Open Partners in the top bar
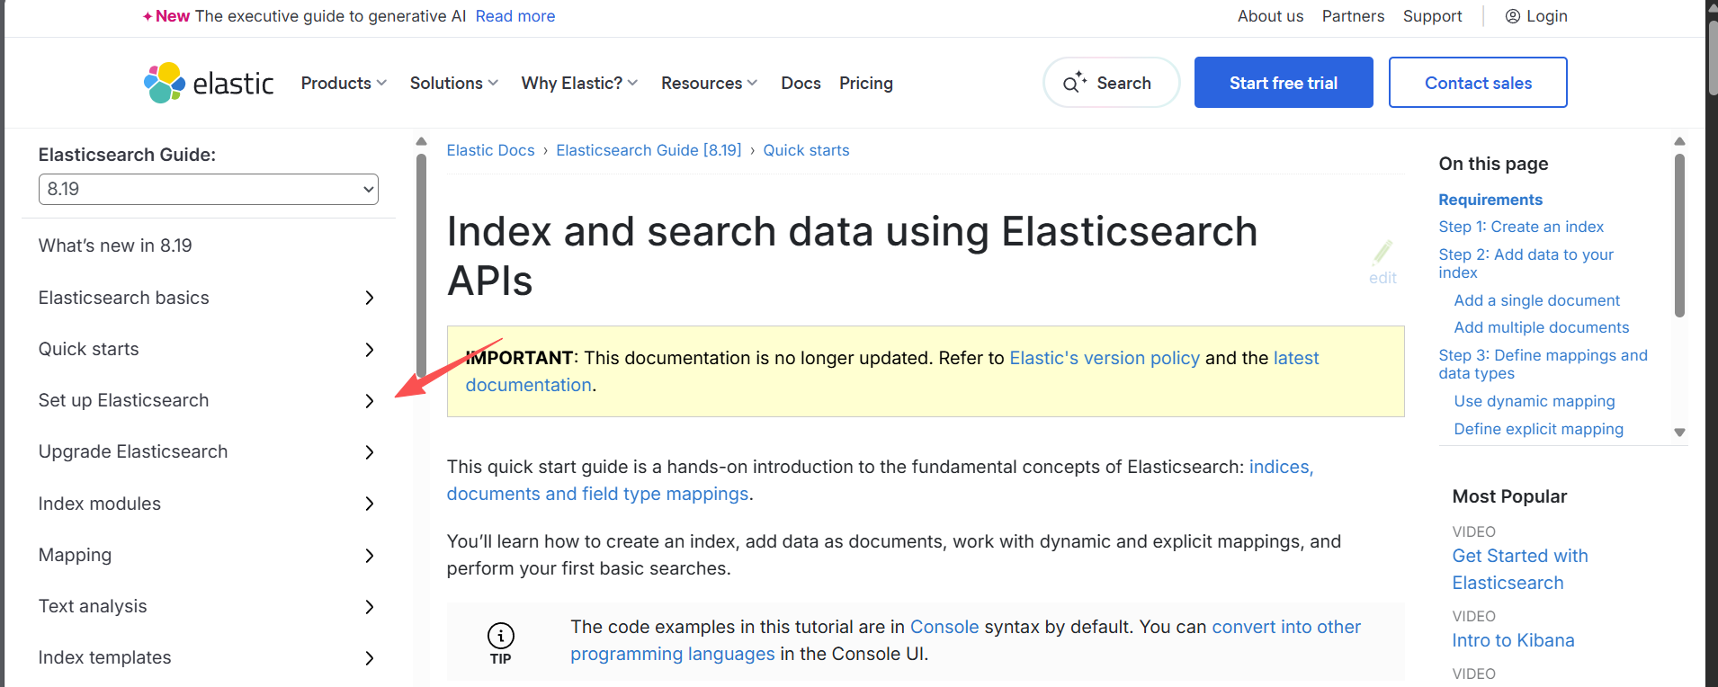1718x687 pixels. point(1353,16)
